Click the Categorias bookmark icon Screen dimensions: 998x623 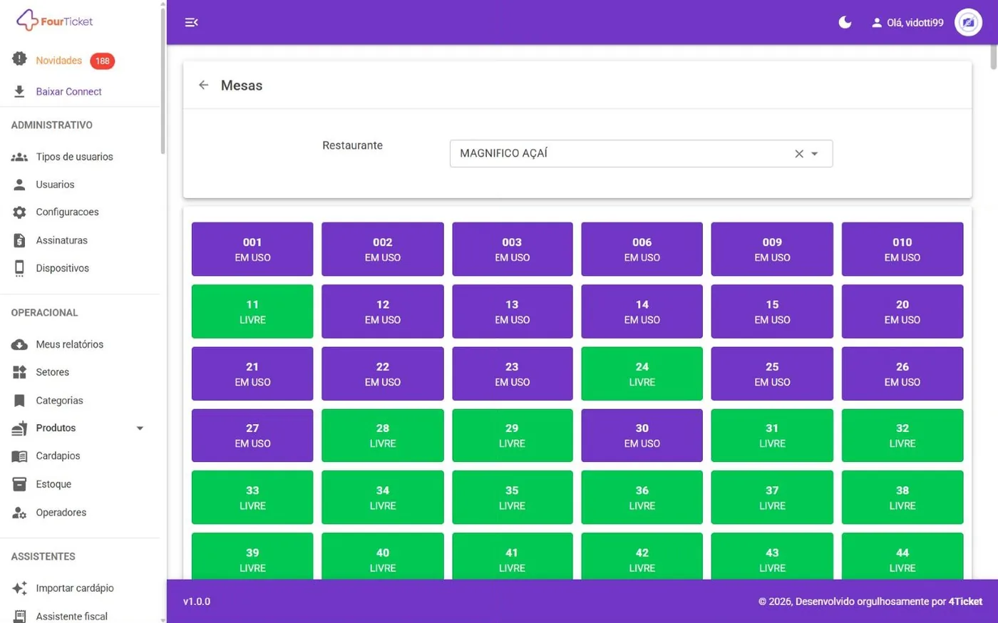point(19,401)
